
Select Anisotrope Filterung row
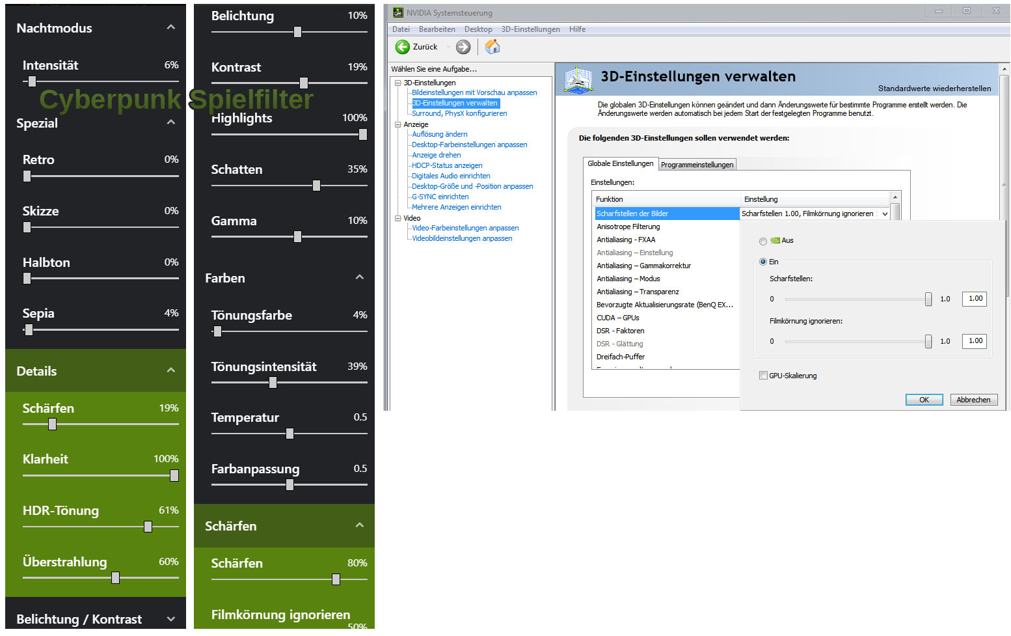click(x=667, y=227)
